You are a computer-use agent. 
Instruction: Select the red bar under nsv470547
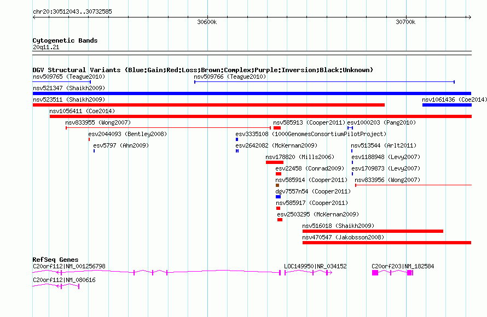(387, 243)
